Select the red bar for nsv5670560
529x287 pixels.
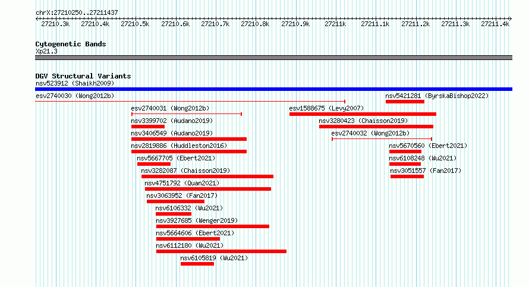pyautogui.click(x=405, y=152)
